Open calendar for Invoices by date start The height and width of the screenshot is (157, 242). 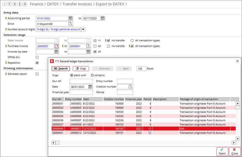(56, 52)
